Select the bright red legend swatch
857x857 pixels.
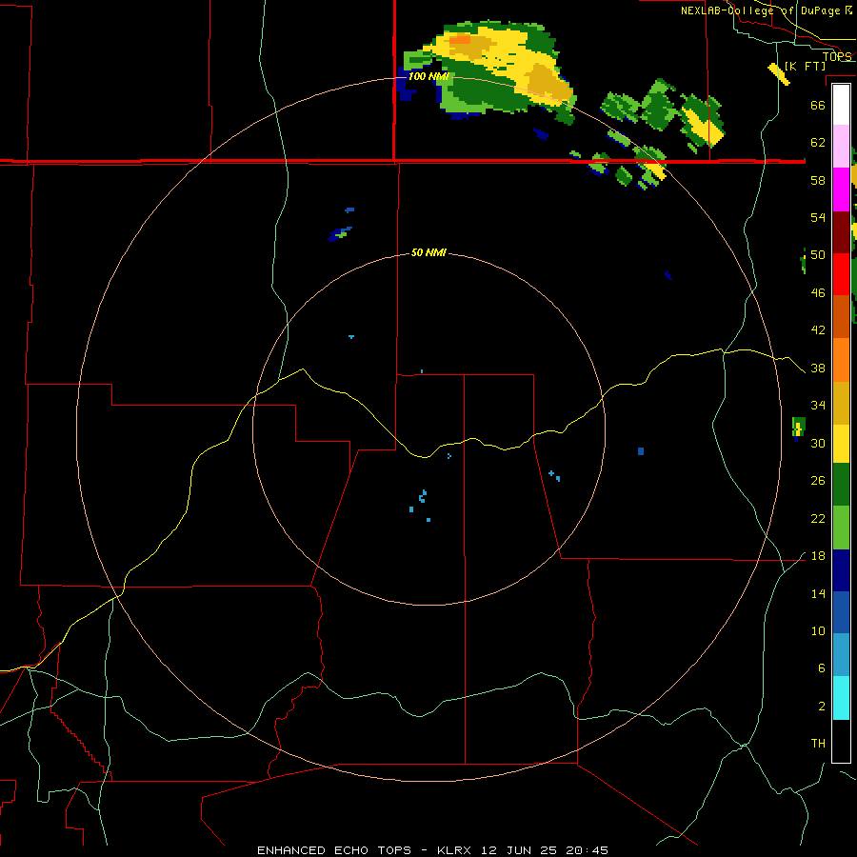click(841, 274)
